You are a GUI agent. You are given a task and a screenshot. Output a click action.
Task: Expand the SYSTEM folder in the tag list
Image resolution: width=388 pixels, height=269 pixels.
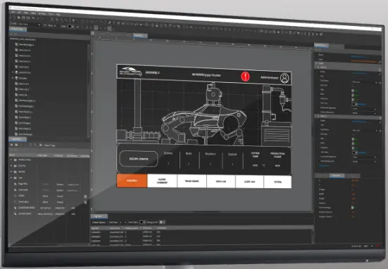tap(11, 166)
